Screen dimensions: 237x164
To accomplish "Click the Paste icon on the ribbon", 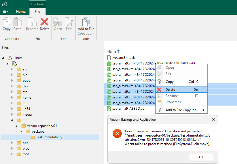I will 17,23.
